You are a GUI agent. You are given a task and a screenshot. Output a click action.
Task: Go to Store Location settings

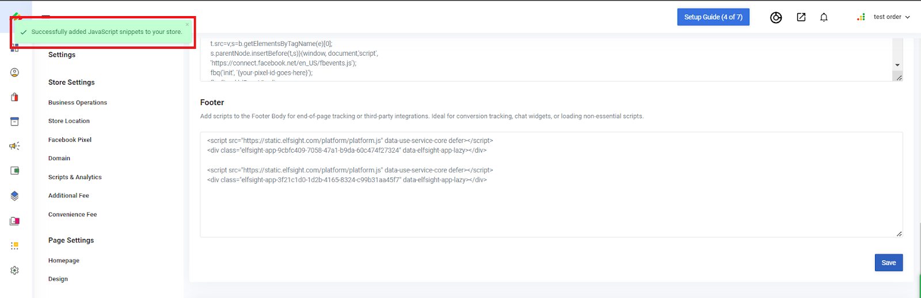point(69,121)
